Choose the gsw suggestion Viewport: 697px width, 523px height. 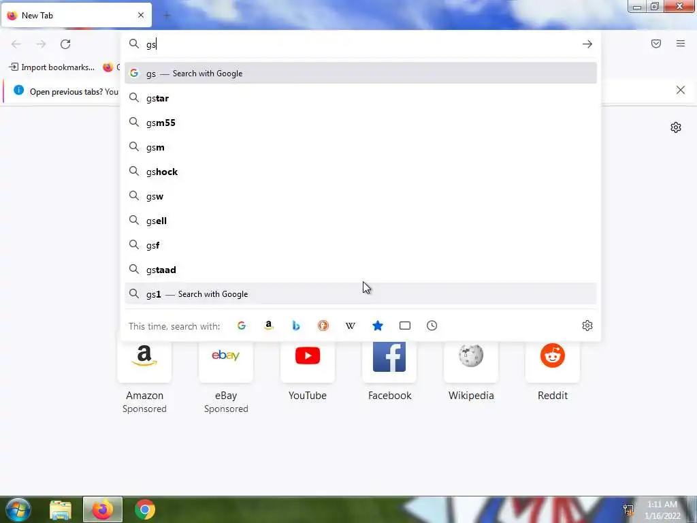click(361, 196)
